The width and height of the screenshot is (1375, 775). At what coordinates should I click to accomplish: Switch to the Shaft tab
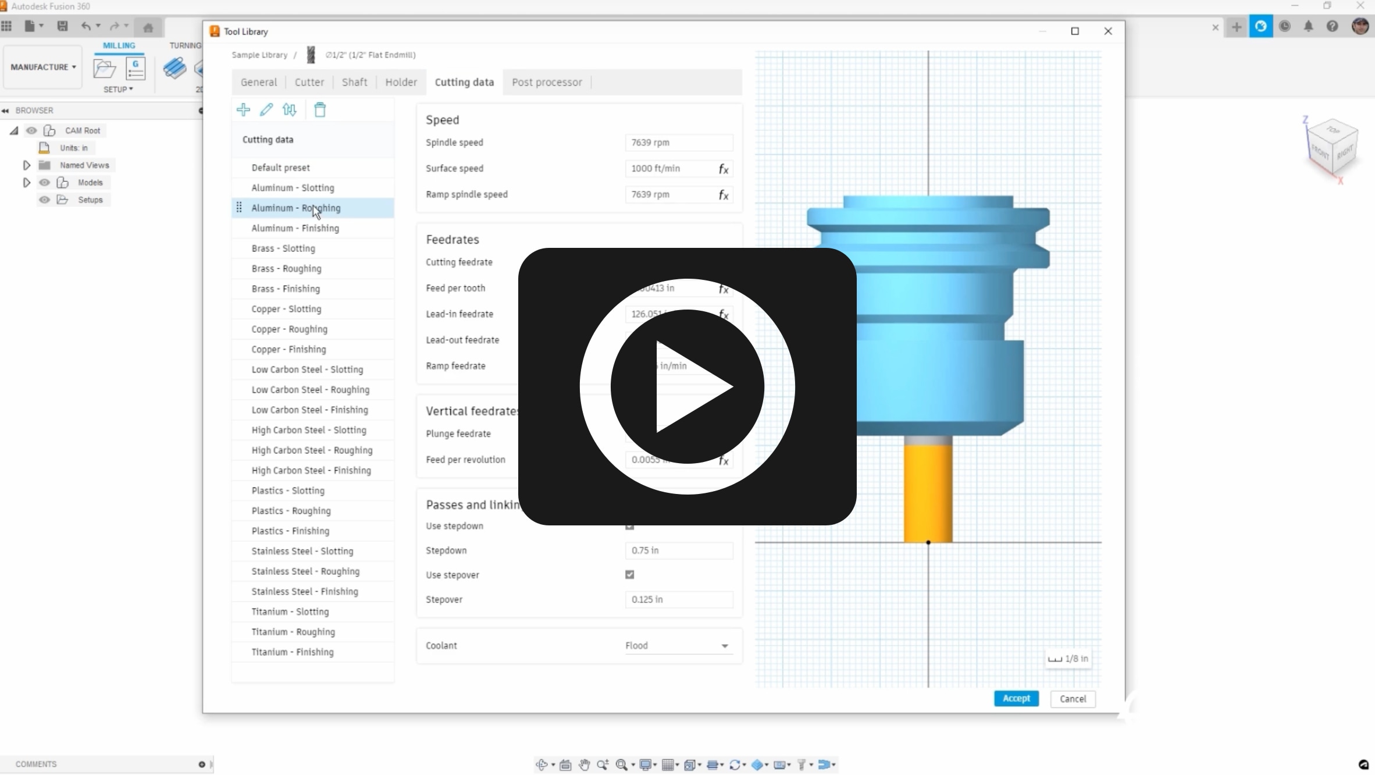click(x=354, y=82)
